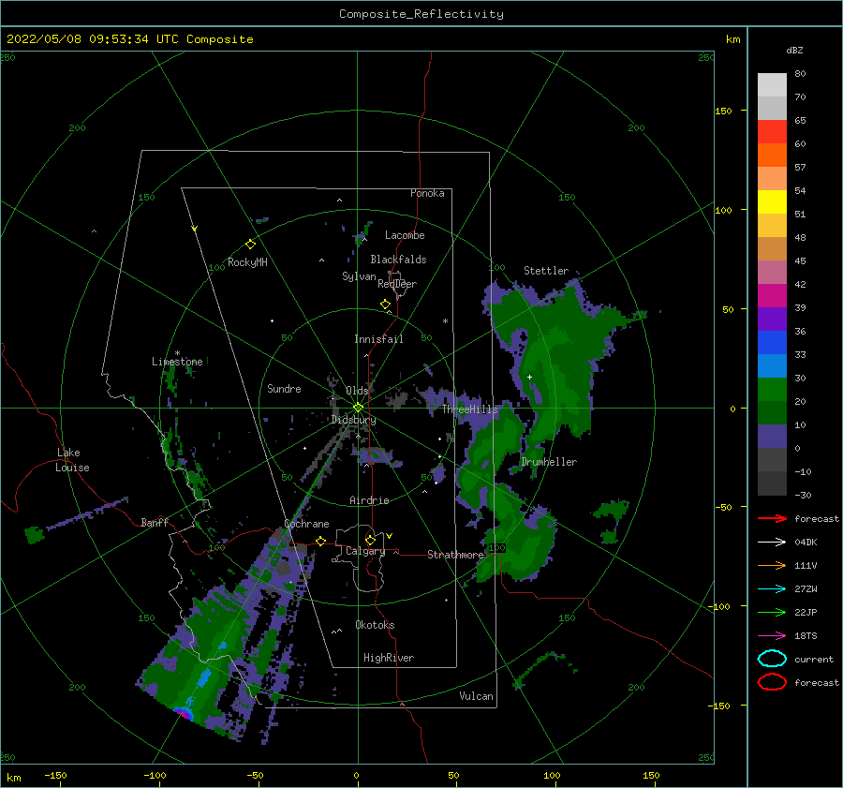
Task: Select the orange 111V arrow legend entry
Action: pyautogui.click(x=772, y=565)
